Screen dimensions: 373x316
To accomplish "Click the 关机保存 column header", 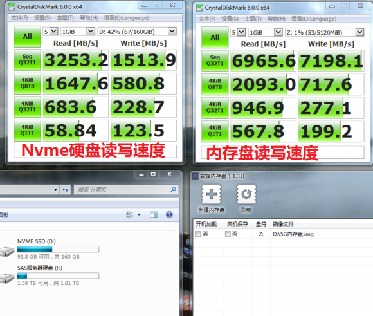I will pos(237,224).
